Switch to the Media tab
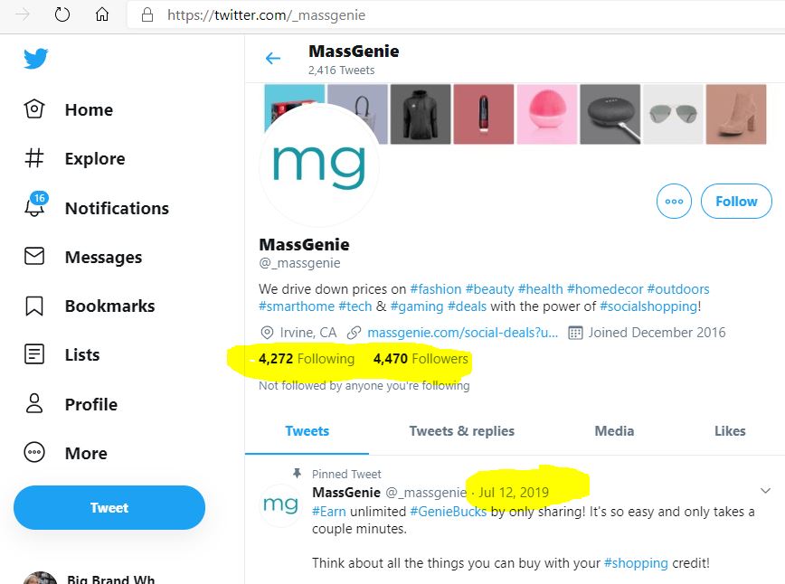The width and height of the screenshot is (785, 584). click(614, 431)
